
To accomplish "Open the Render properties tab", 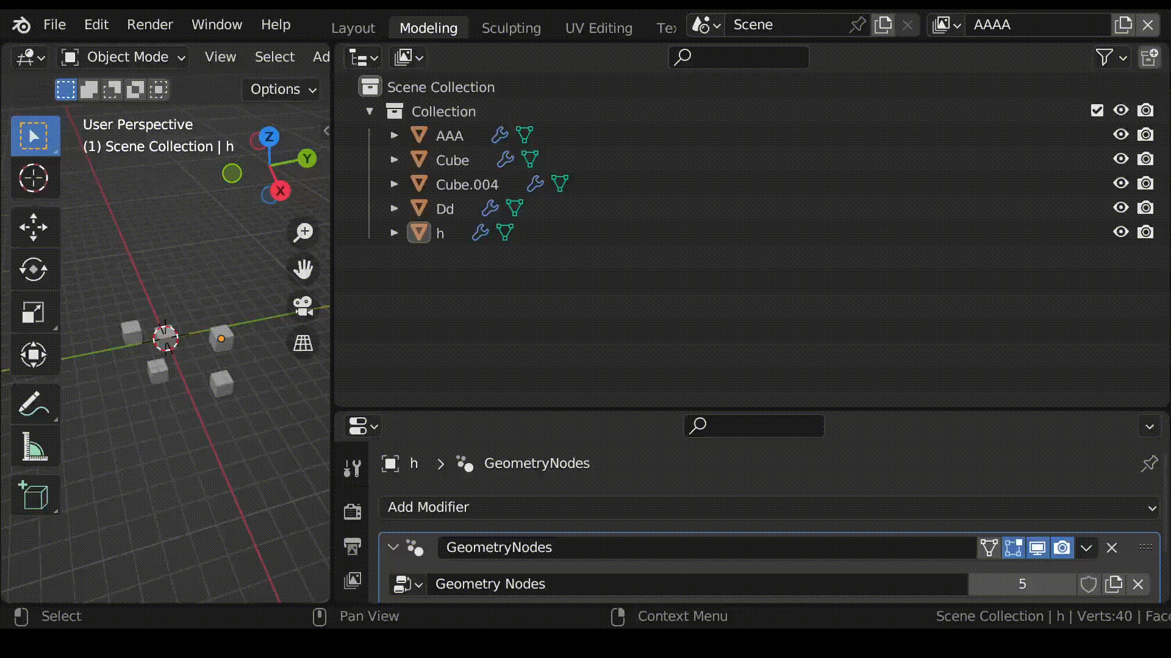I will point(353,511).
